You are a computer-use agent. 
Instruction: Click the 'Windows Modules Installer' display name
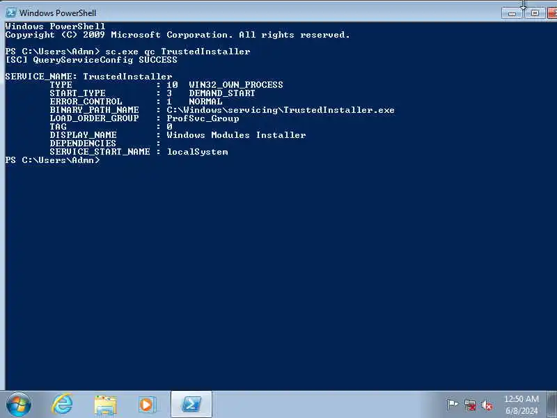(x=236, y=135)
